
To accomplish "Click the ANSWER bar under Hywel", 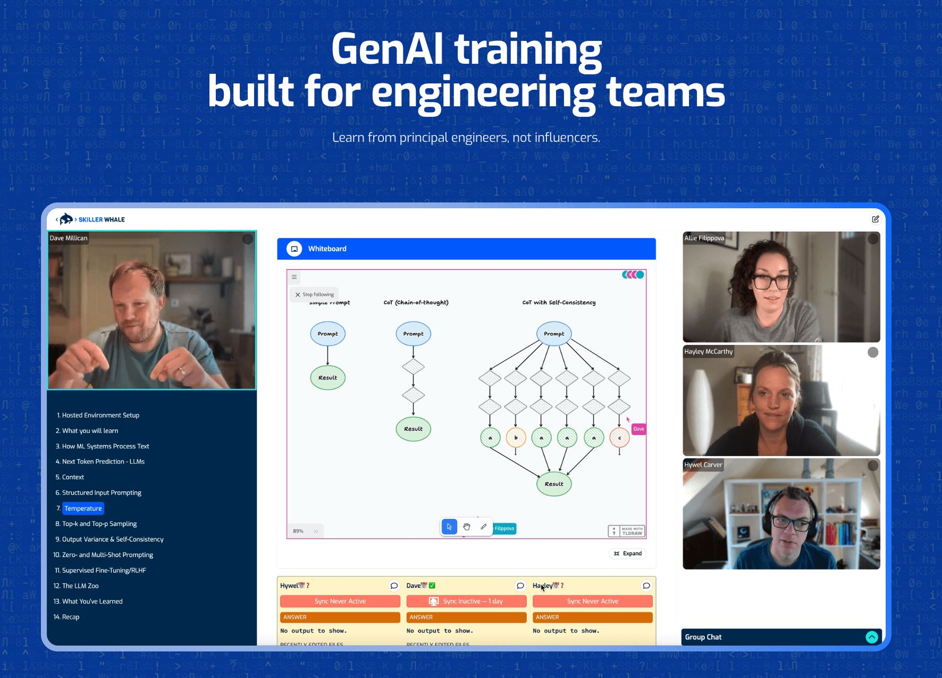I will coord(340,617).
